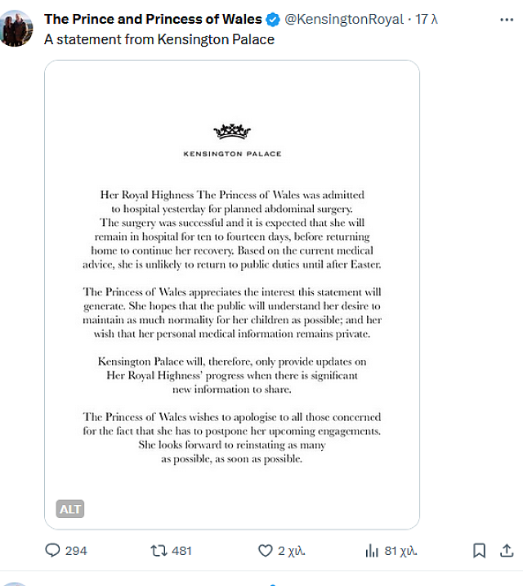The image size is (523, 586).
Task: Retweet the Kensington Palace statement
Action: (x=159, y=551)
